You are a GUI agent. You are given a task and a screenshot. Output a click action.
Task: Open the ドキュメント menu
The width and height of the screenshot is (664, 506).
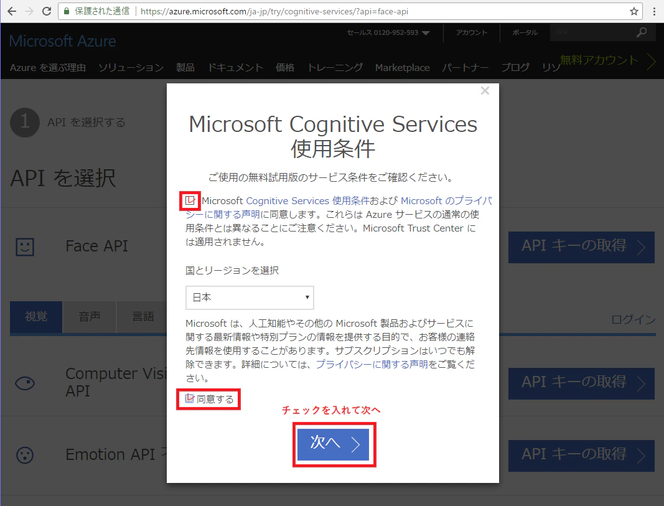(x=235, y=68)
